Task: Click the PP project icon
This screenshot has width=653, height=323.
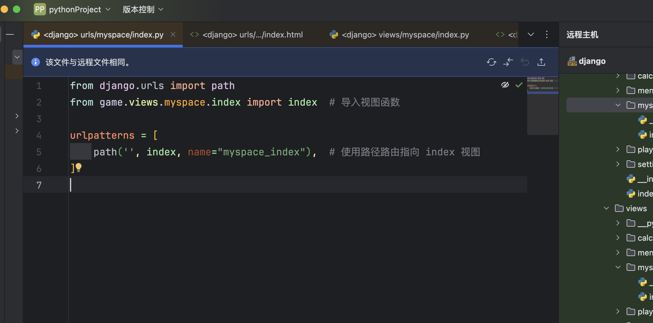Action: pos(40,10)
